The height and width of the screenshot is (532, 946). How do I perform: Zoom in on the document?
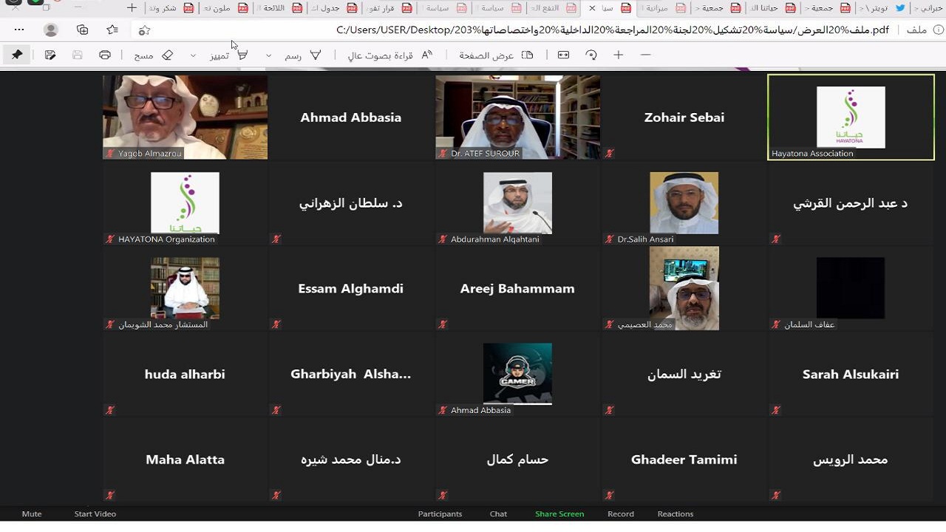click(x=618, y=54)
